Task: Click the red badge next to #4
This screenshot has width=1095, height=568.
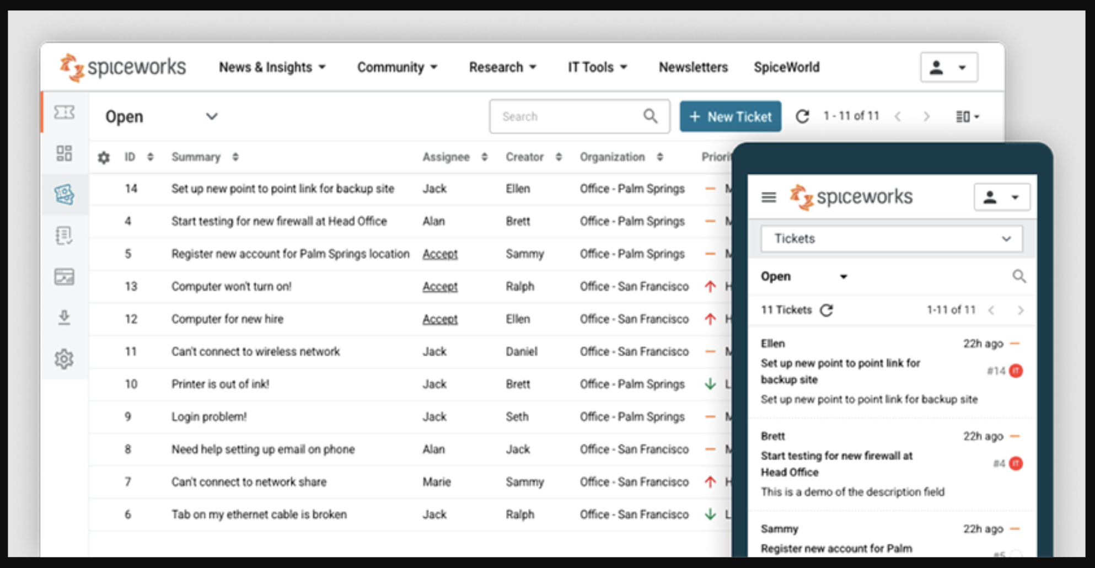Action: (1016, 464)
